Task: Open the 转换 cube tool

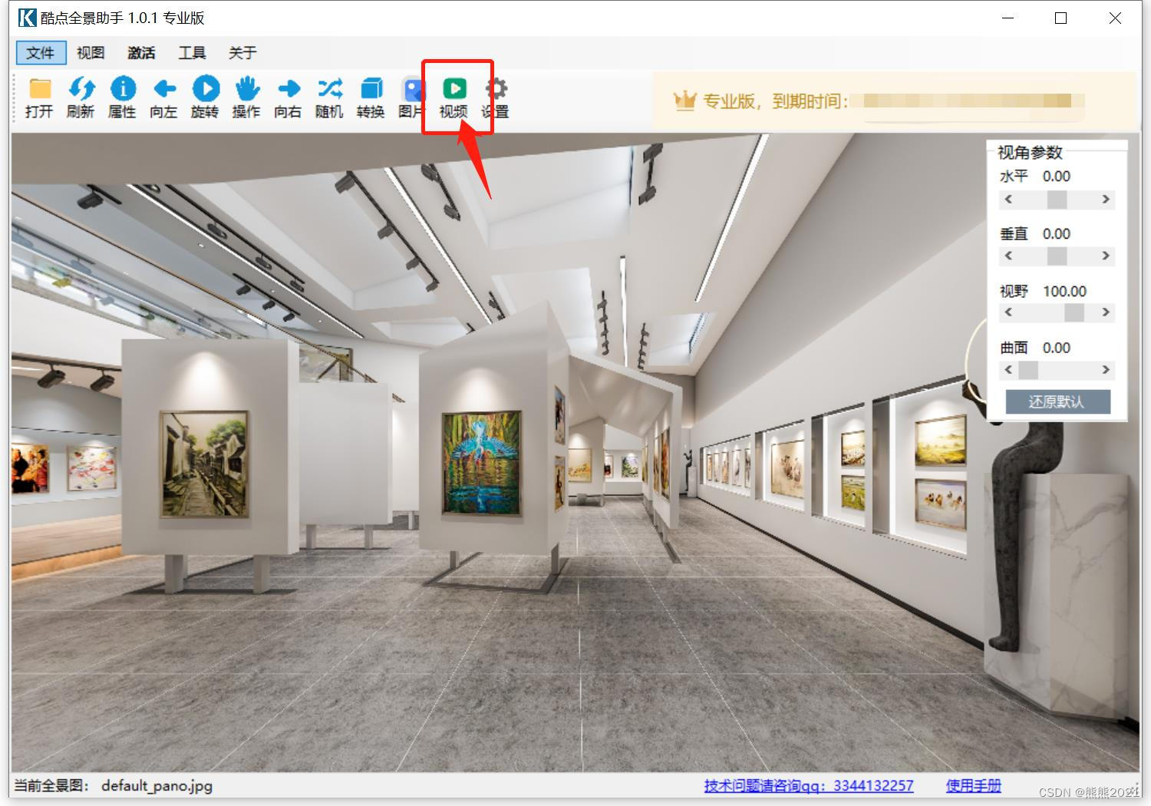Action: point(371,90)
